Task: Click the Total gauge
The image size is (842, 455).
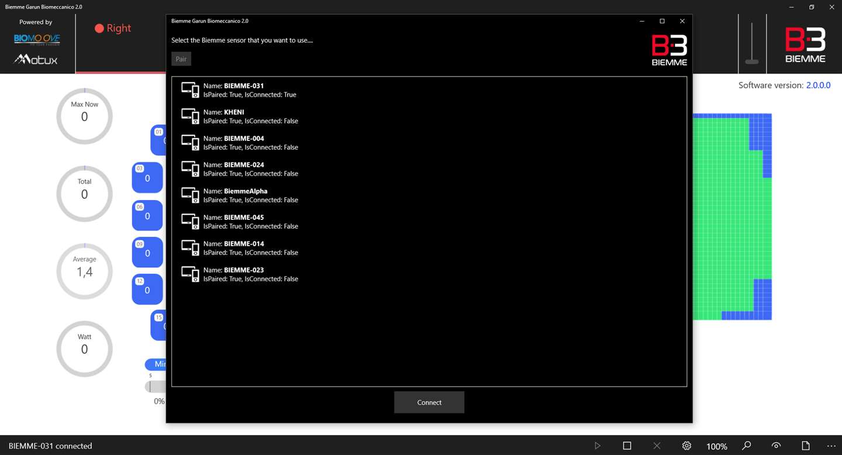Action: (84, 194)
